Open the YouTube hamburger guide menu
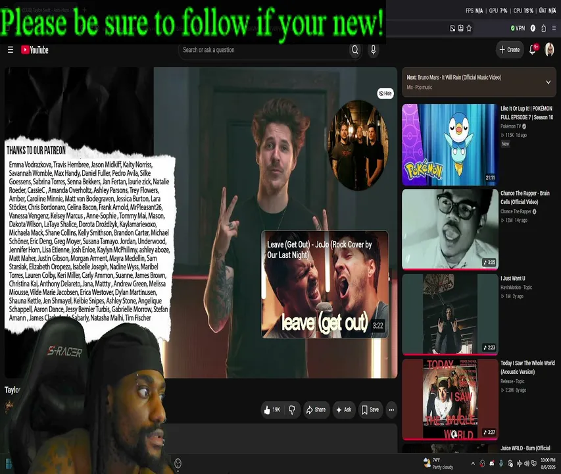This screenshot has height=474, width=561. point(11,50)
